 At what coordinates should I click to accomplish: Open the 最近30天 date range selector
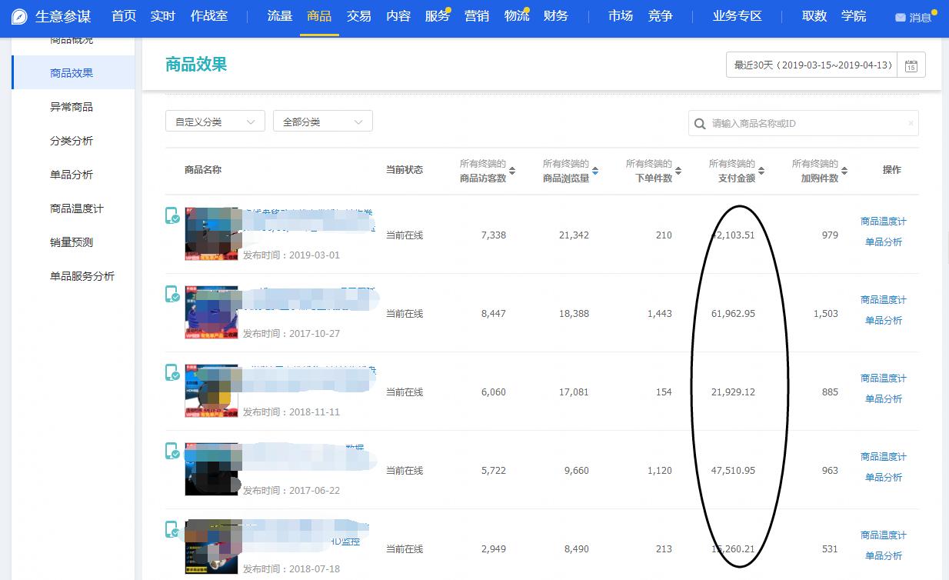pos(812,65)
